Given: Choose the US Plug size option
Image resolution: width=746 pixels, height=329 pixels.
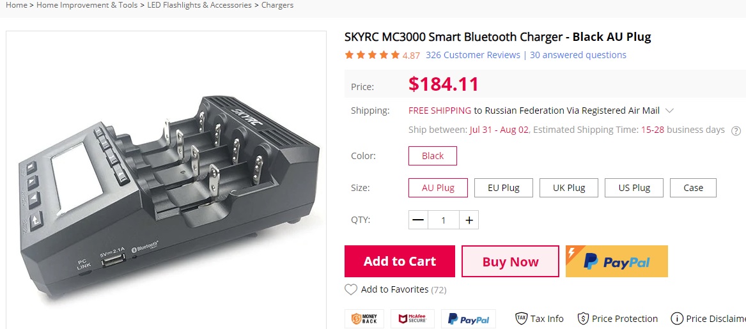Looking at the screenshot, I should [634, 188].
